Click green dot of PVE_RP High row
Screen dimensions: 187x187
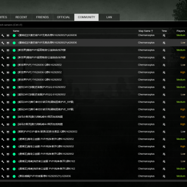(x=14, y=109)
